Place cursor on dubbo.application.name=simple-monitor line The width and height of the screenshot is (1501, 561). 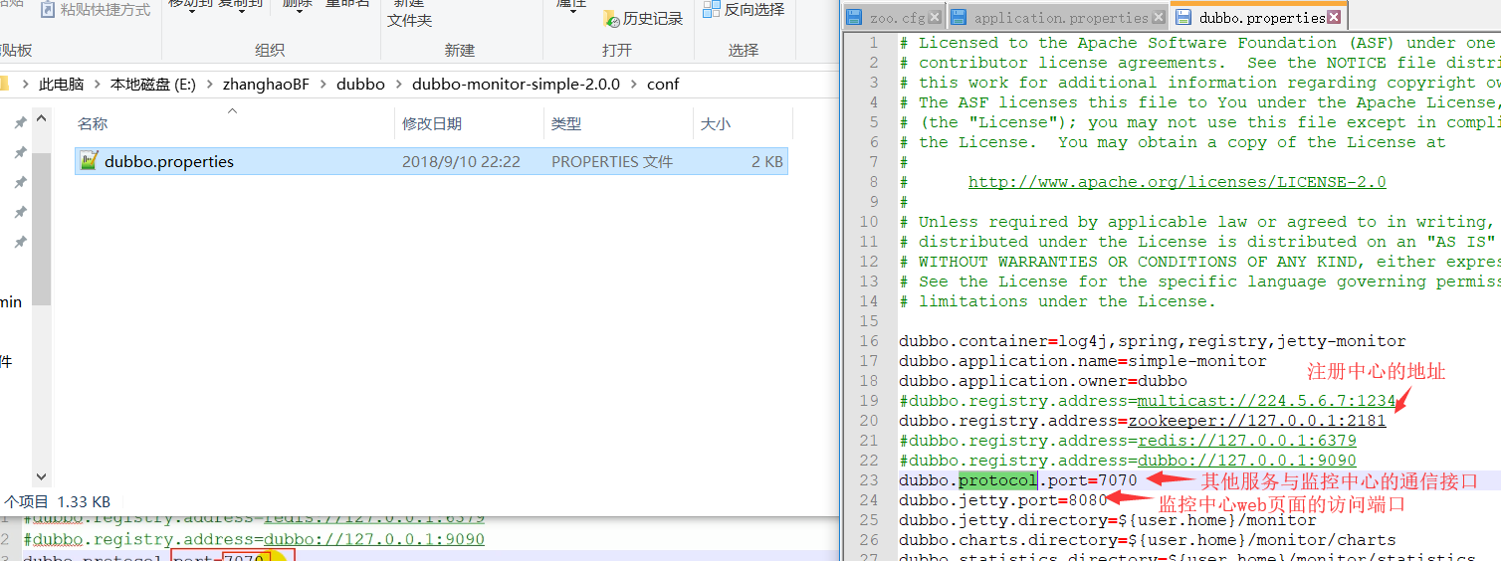[1083, 361]
